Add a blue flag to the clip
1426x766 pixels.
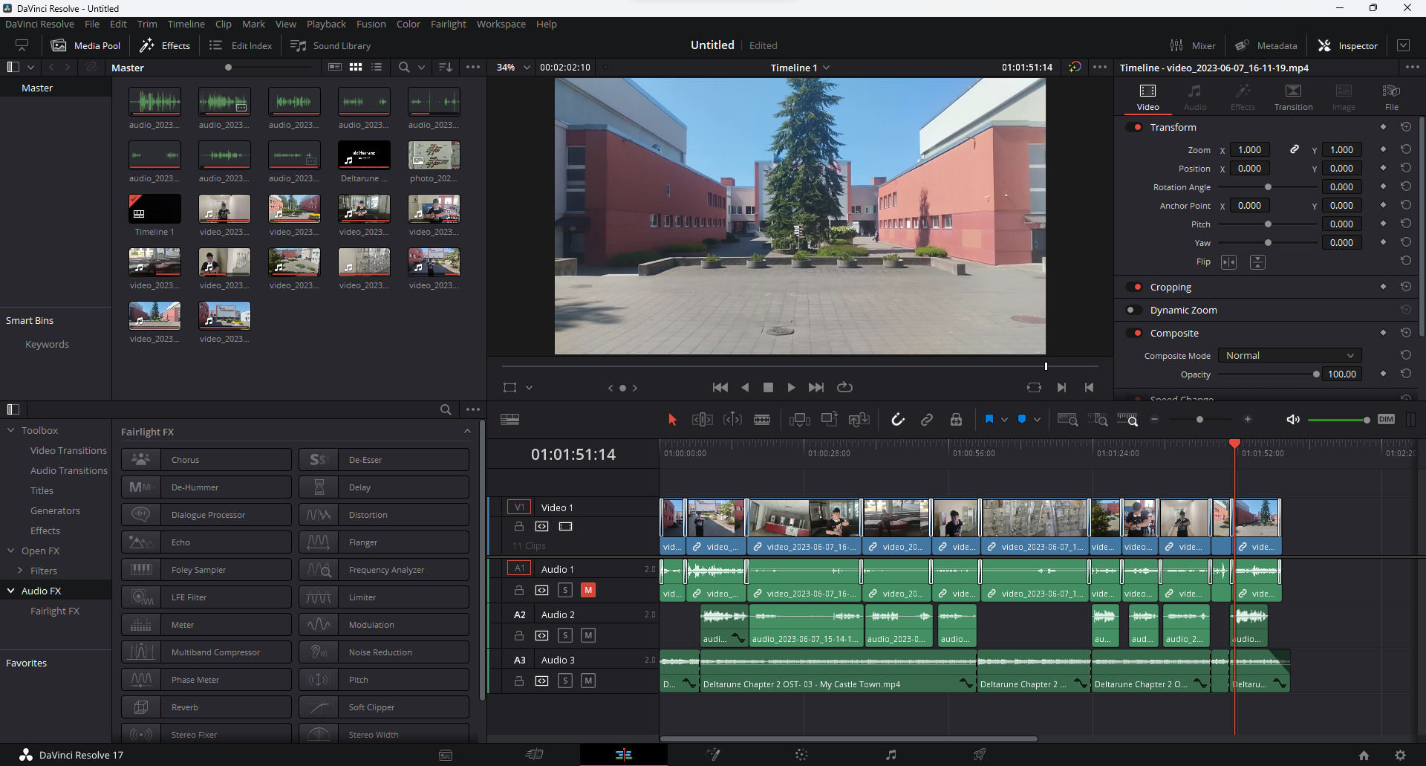pos(989,419)
